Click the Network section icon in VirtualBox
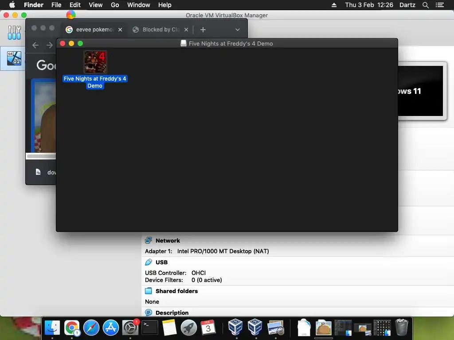Viewport: 454px width, 340px height. (x=148, y=240)
